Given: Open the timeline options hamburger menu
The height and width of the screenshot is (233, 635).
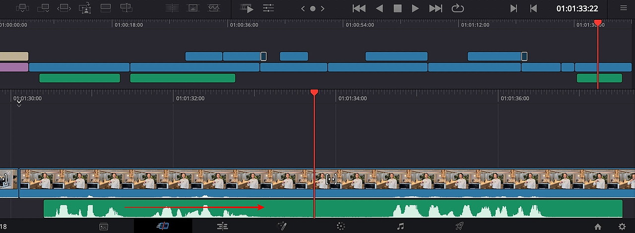Looking at the screenshot, I should 624,8.
